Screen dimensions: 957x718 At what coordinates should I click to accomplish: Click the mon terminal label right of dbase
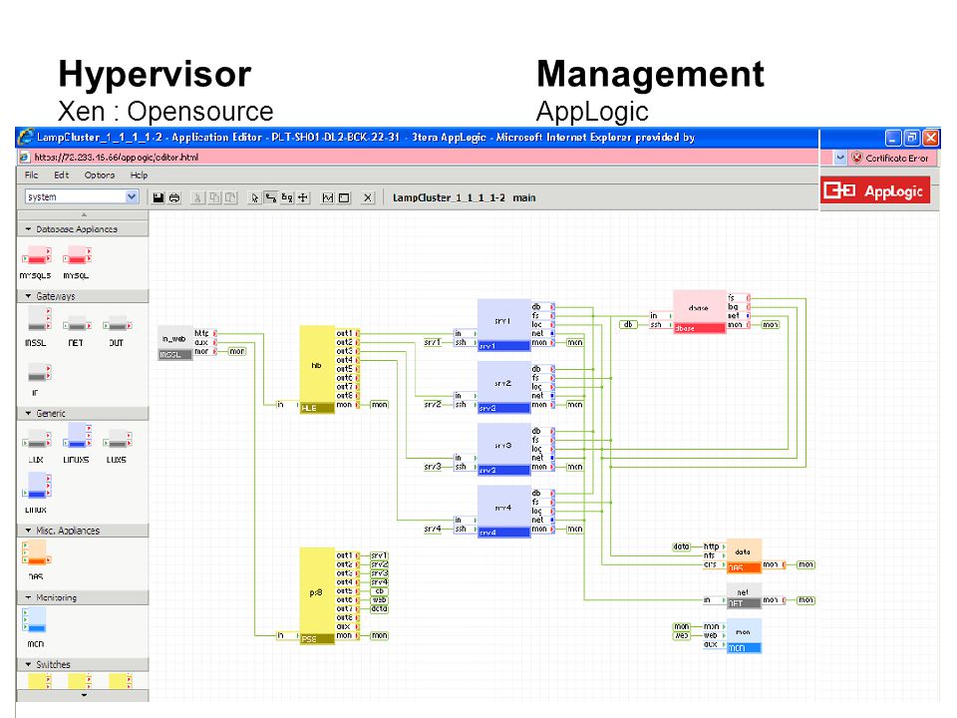[771, 325]
